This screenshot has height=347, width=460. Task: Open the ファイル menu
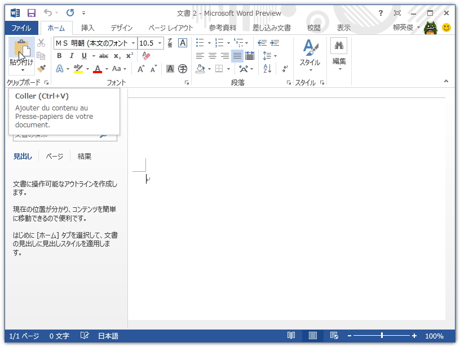(x=22, y=27)
